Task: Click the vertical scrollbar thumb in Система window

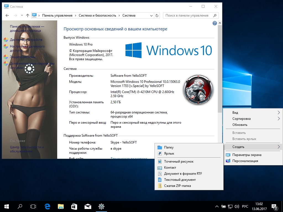Action: point(220,69)
